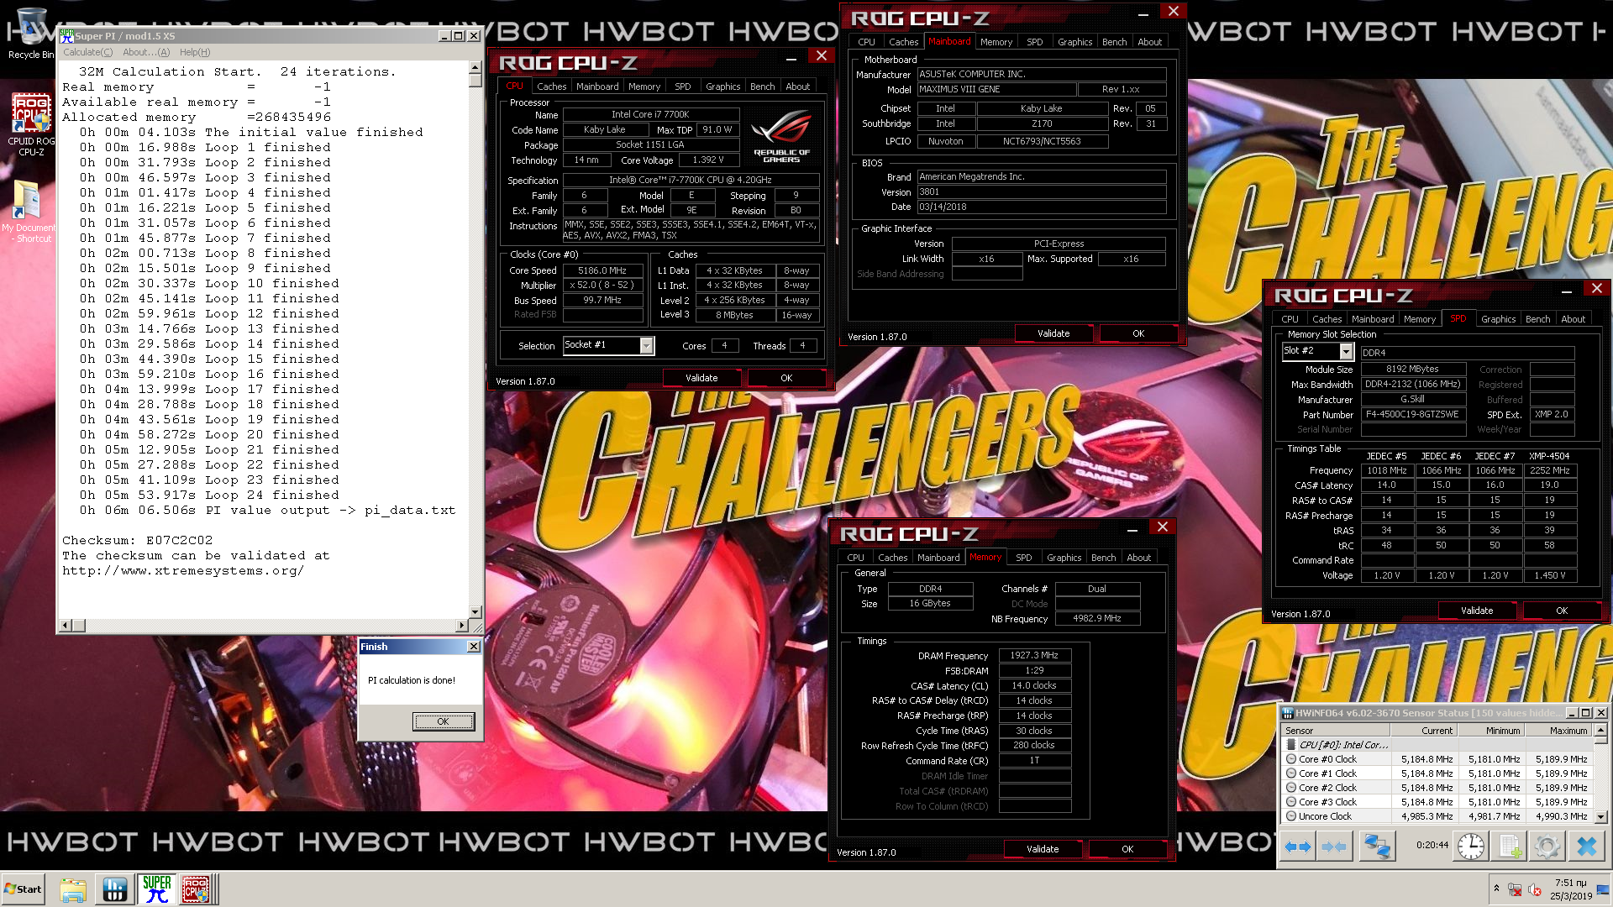Click HWiNFO sensor list scroll up arrow
Image resolution: width=1613 pixels, height=907 pixels.
click(1600, 731)
